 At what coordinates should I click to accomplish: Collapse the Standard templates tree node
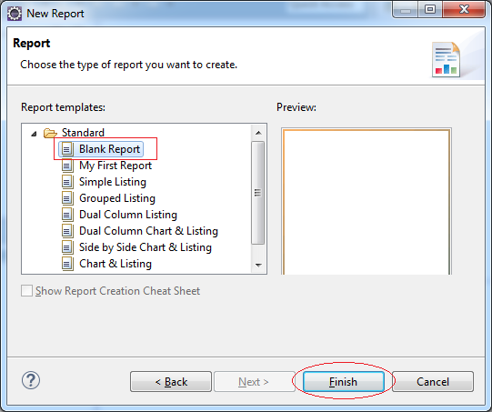tap(34, 134)
